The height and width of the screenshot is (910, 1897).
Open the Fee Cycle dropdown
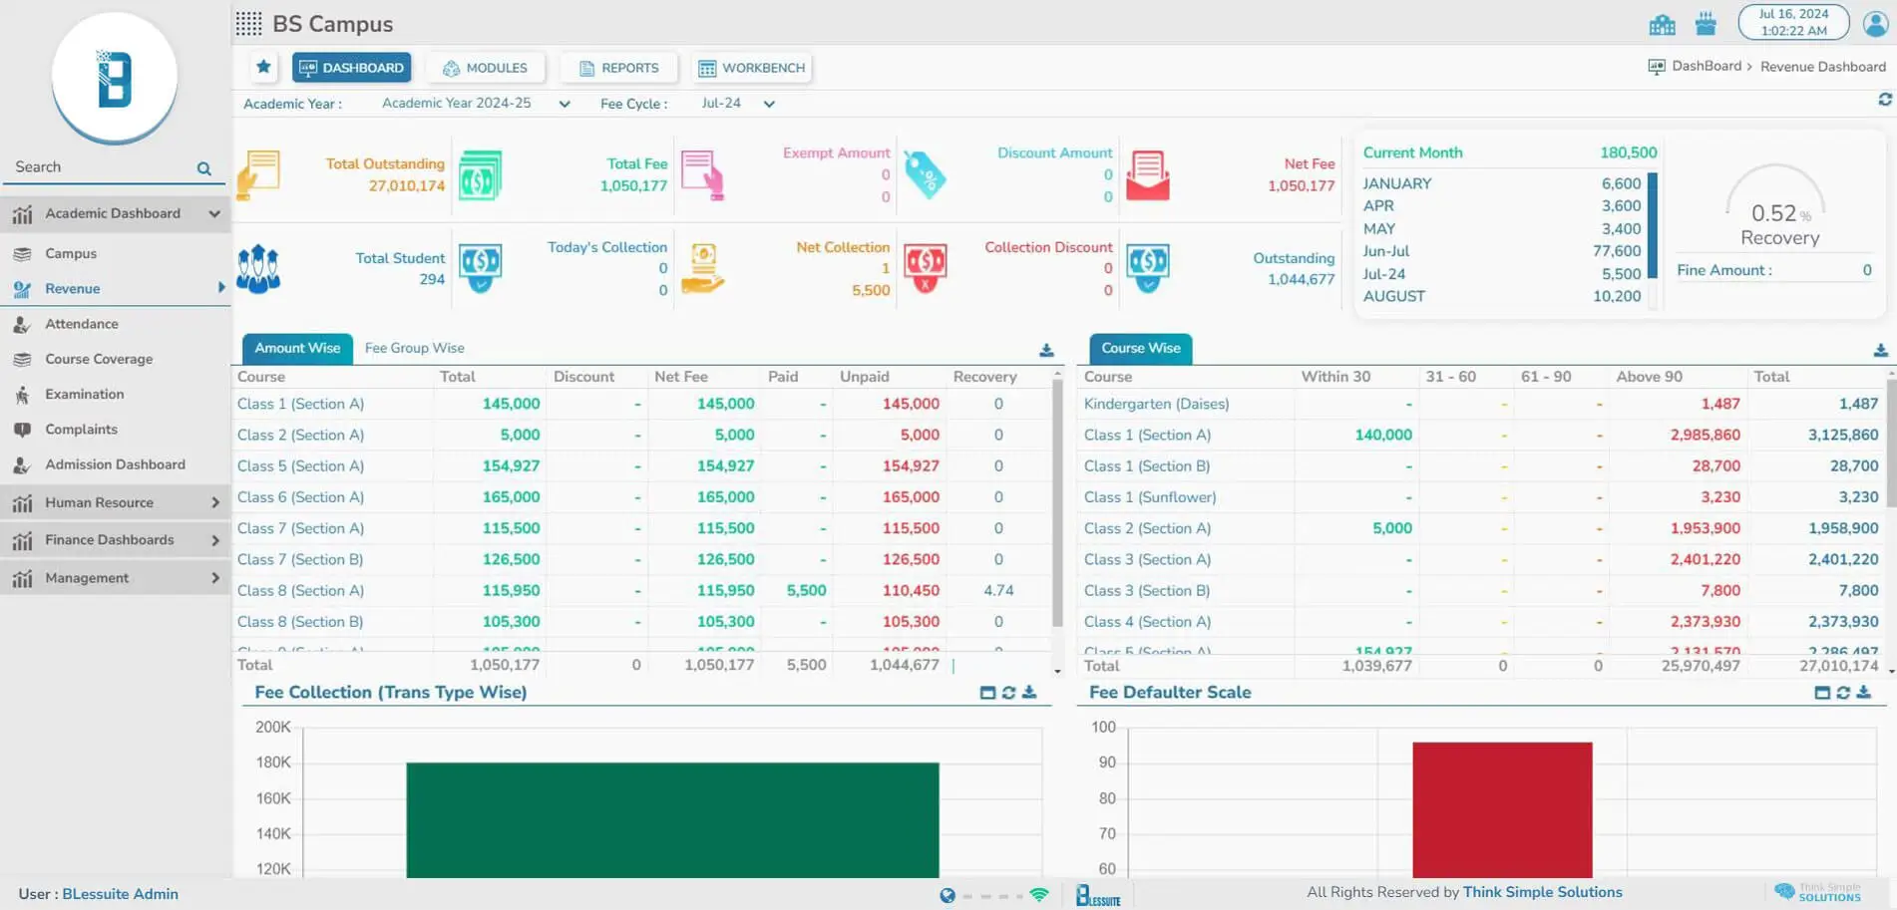[x=769, y=104]
